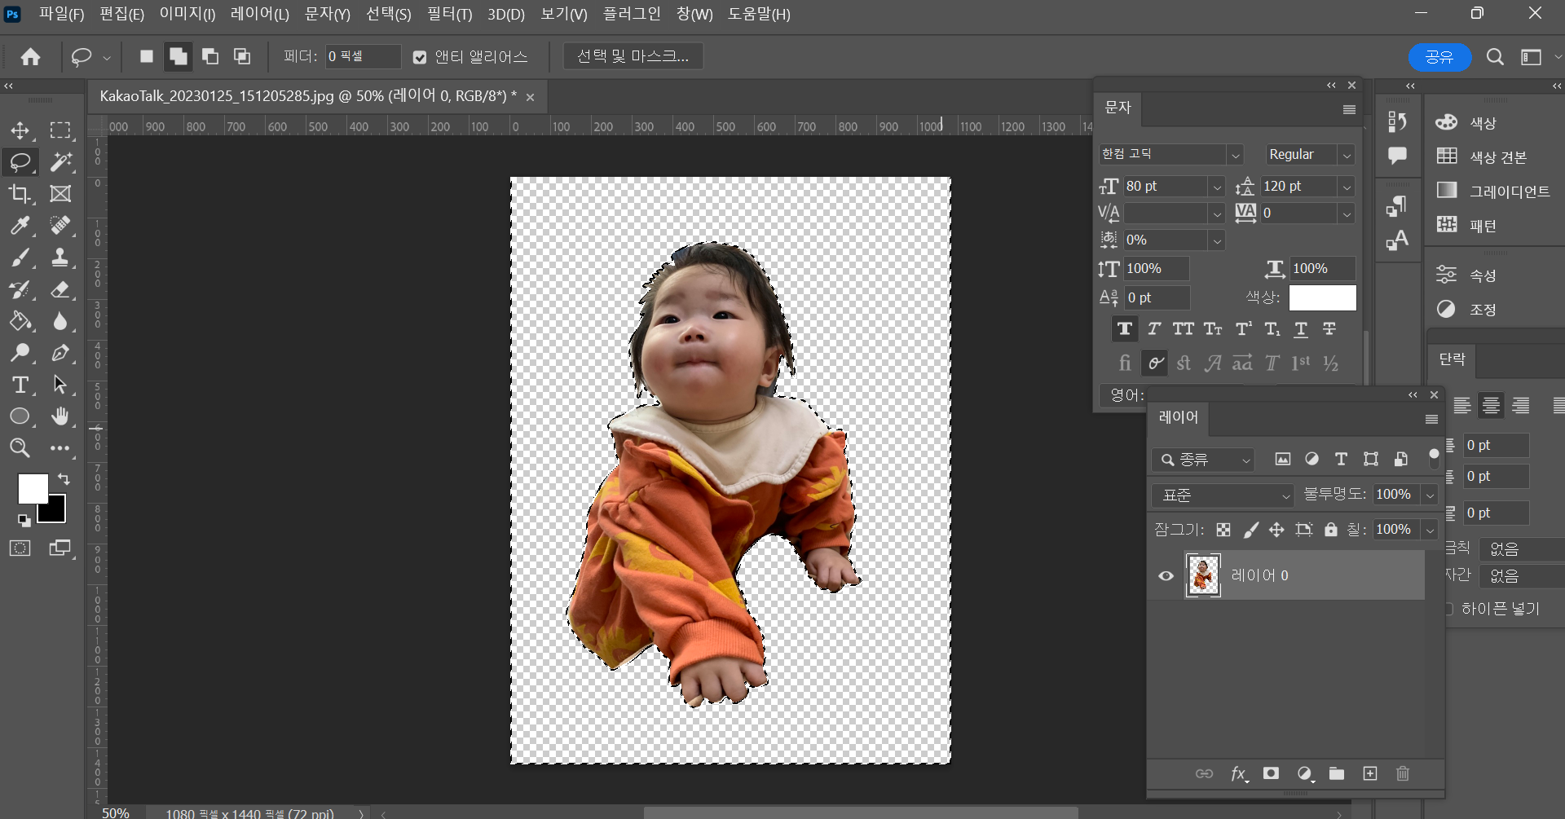Image resolution: width=1565 pixels, height=819 pixels.
Task: Enable the 하이픈 넣기 hyphenate checkbox
Action: click(x=1450, y=609)
